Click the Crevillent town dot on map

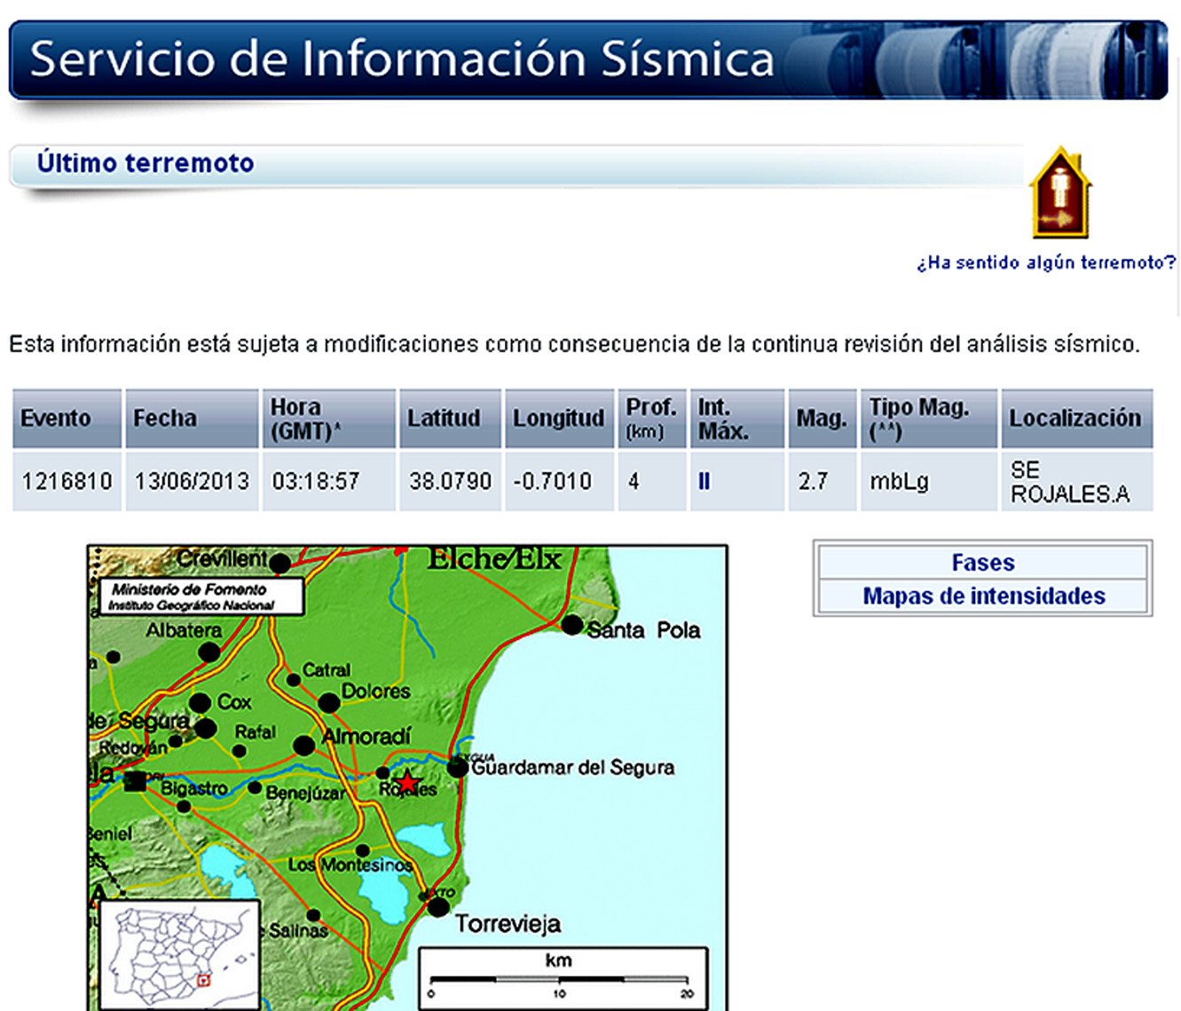pos(280,564)
